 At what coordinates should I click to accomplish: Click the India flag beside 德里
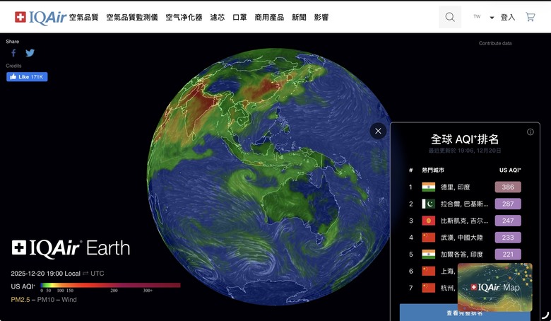(x=428, y=187)
